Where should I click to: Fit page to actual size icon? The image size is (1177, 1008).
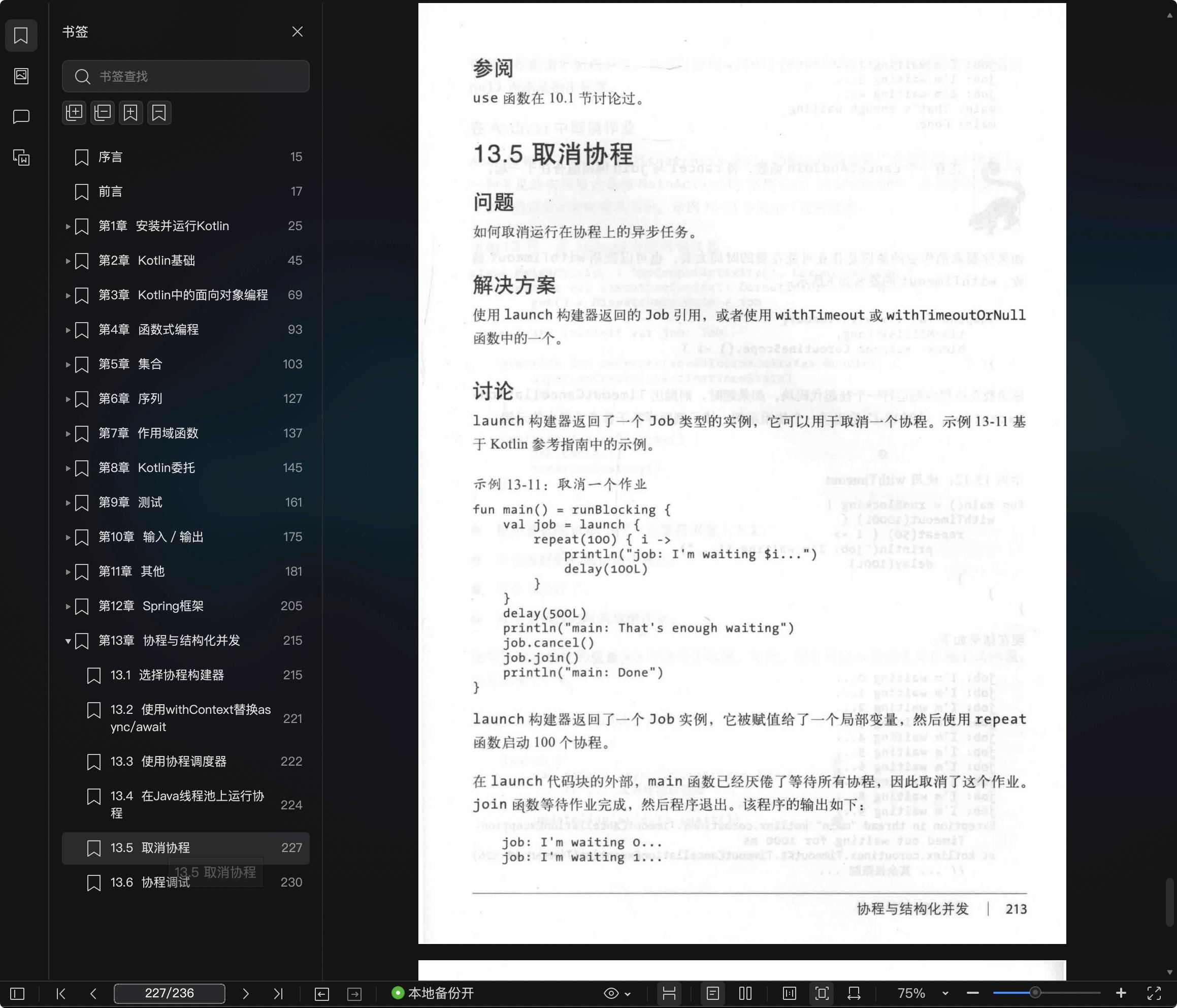pyautogui.click(x=789, y=993)
